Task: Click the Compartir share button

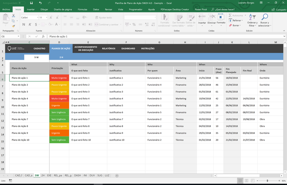Action: click(279, 9)
